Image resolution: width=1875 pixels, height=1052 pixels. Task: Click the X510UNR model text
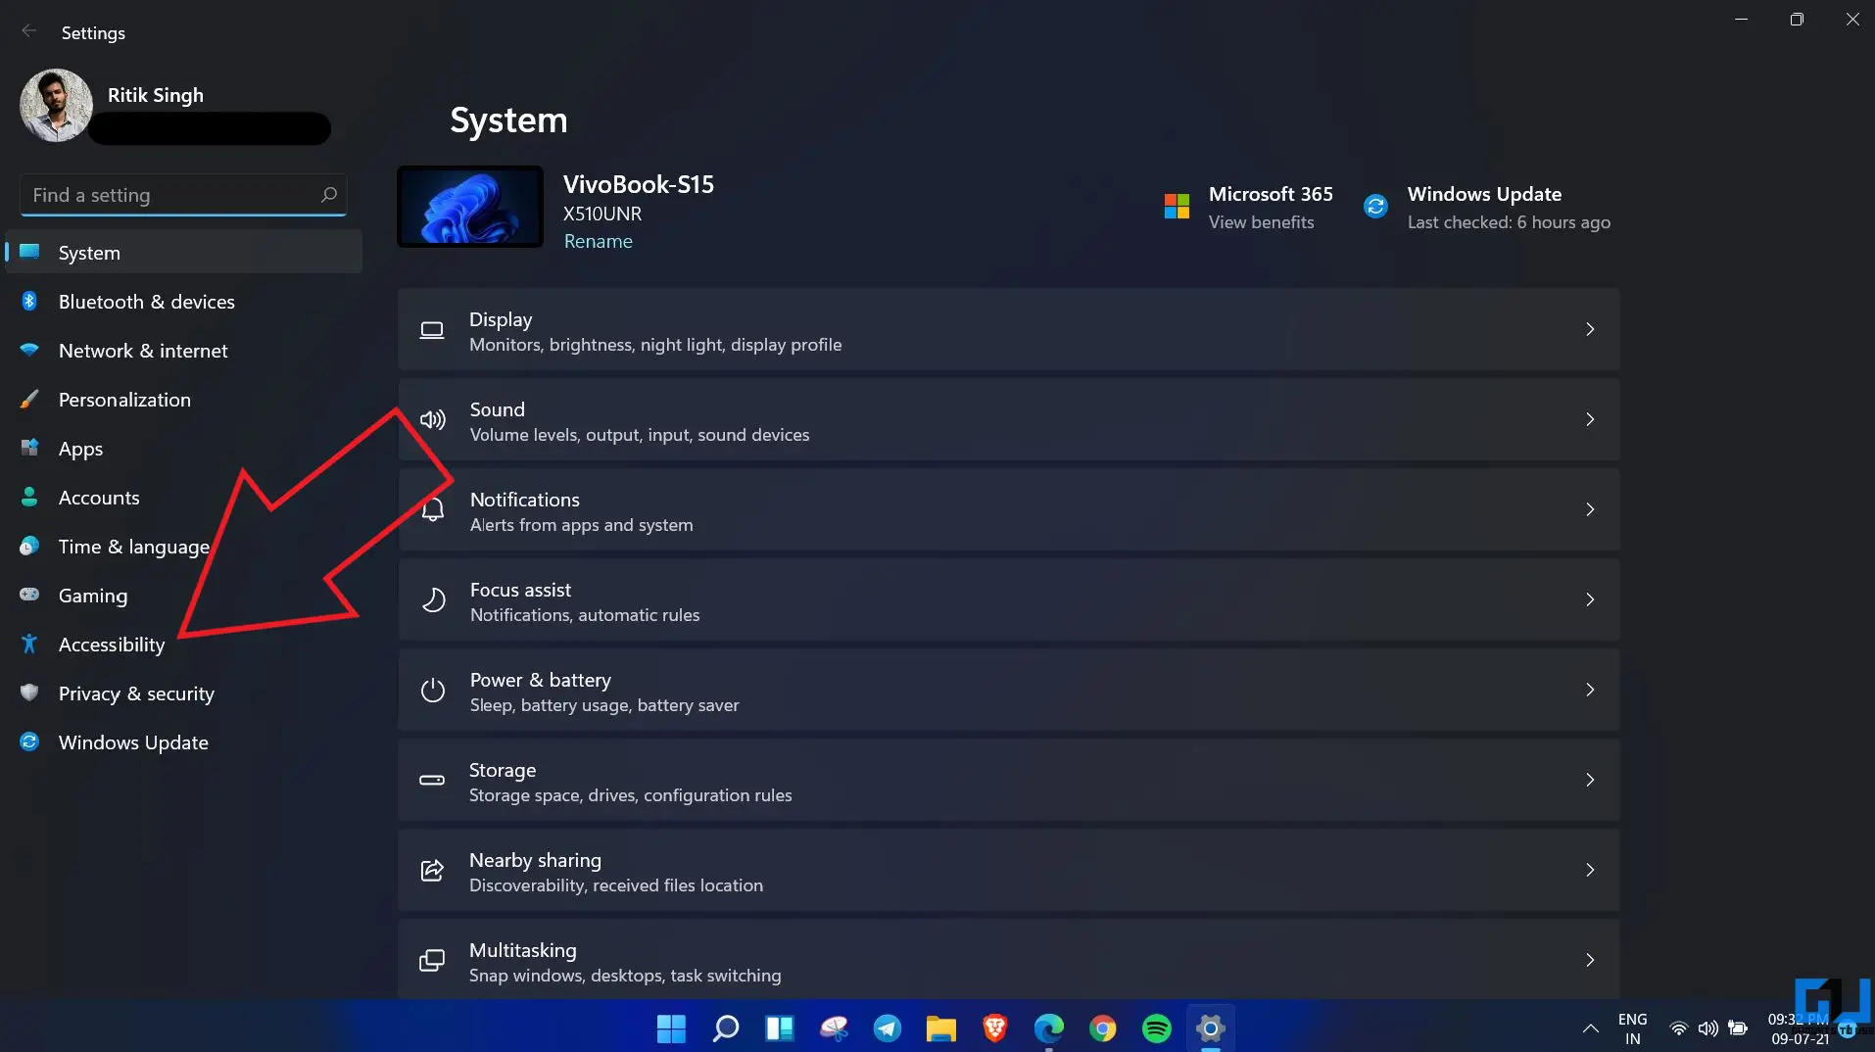[x=602, y=214]
